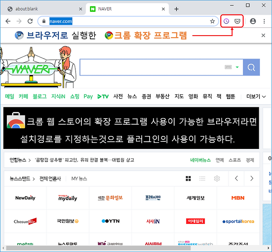The height and width of the screenshot is (252, 272).
Task: Open the 곰탕집 성추행 news headline
Action: pyautogui.click(x=85, y=160)
